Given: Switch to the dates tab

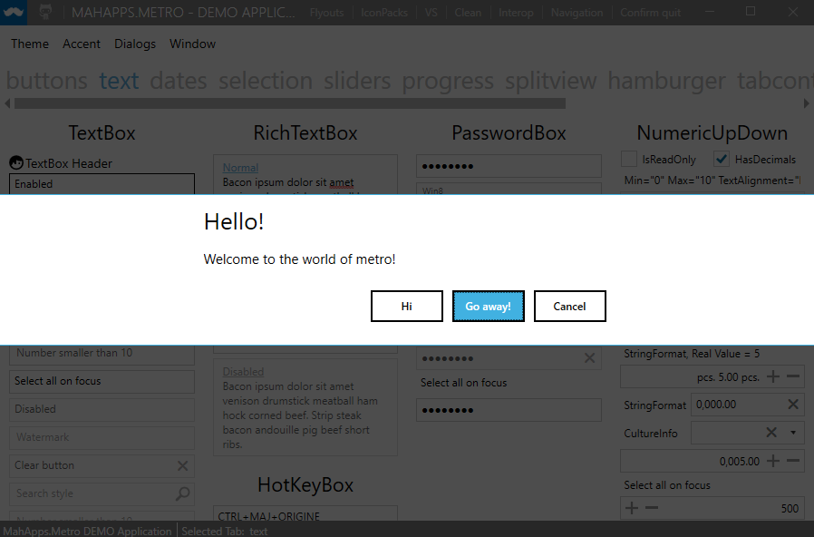Looking at the screenshot, I should click(x=178, y=81).
